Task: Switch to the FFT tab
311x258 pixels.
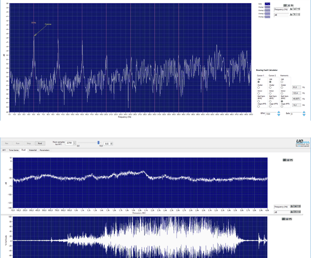Action: coord(4,150)
